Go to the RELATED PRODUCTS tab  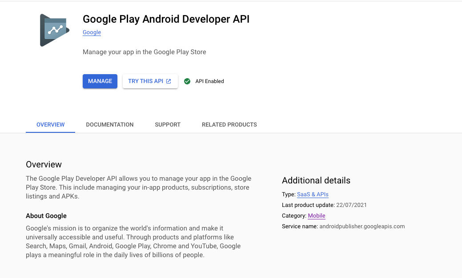[x=229, y=125]
